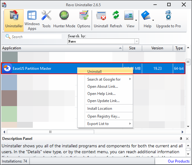This screenshot has width=192, height=165.
Task: Click the horizontal scroll left arrow
Action: click(4, 132)
